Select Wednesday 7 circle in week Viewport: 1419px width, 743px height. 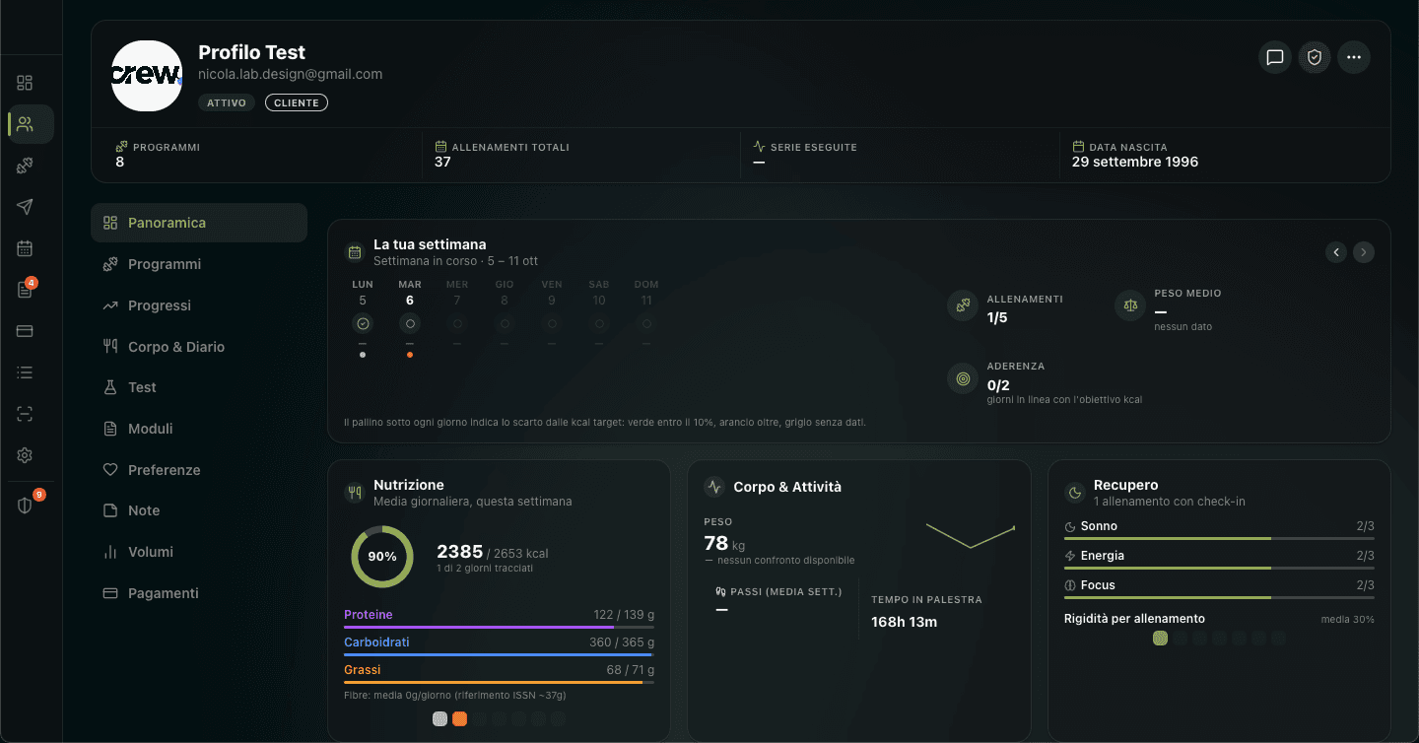pos(457,323)
